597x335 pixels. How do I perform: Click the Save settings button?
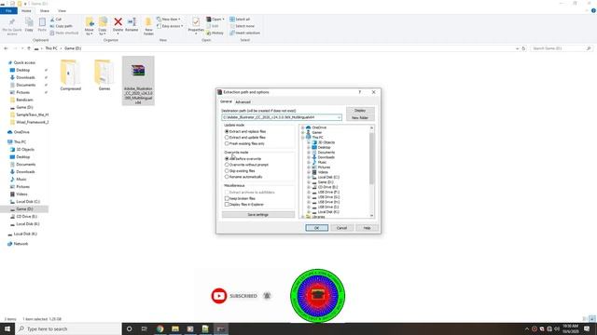pos(258,215)
